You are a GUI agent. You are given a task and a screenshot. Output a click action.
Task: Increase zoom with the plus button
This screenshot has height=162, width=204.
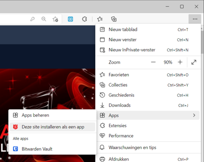180,62
